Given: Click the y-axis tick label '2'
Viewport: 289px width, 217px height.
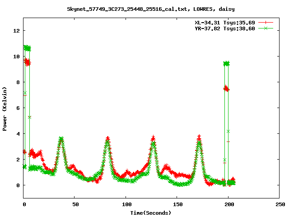Looking at the screenshot, I should (x=18, y=160).
